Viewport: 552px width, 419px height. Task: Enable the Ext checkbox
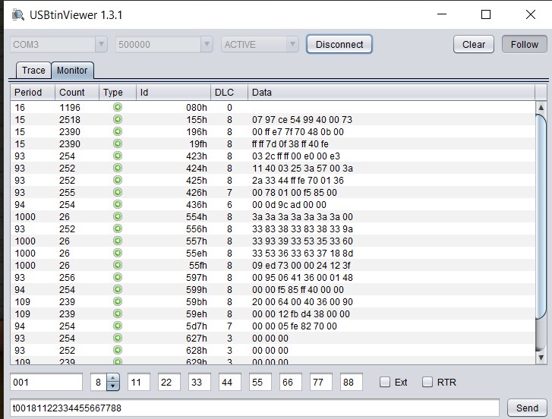(x=386, y=383)
